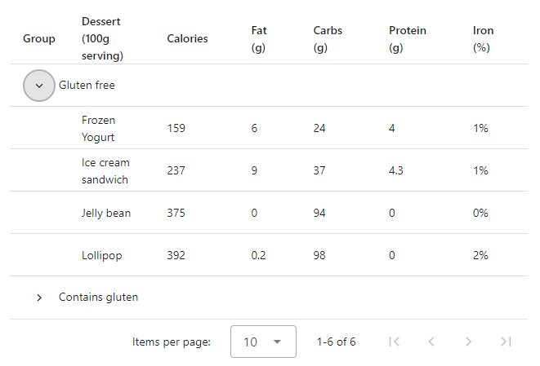Go to the next page
540x366 pixels.
[468, 342]
